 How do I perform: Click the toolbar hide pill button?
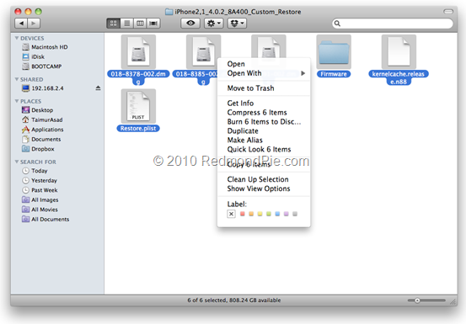point(448,12)
